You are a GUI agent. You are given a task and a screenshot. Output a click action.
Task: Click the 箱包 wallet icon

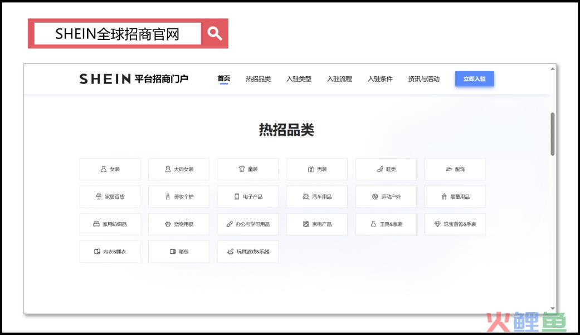tap(173, 252)
